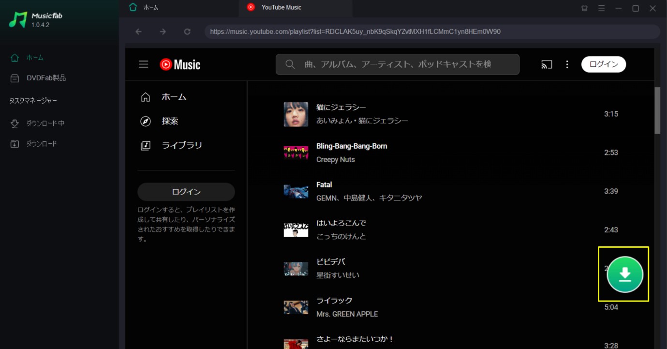Click the Fatal song thumbnail
This screenshot has height=349, width=667.
tap(296, 191)
